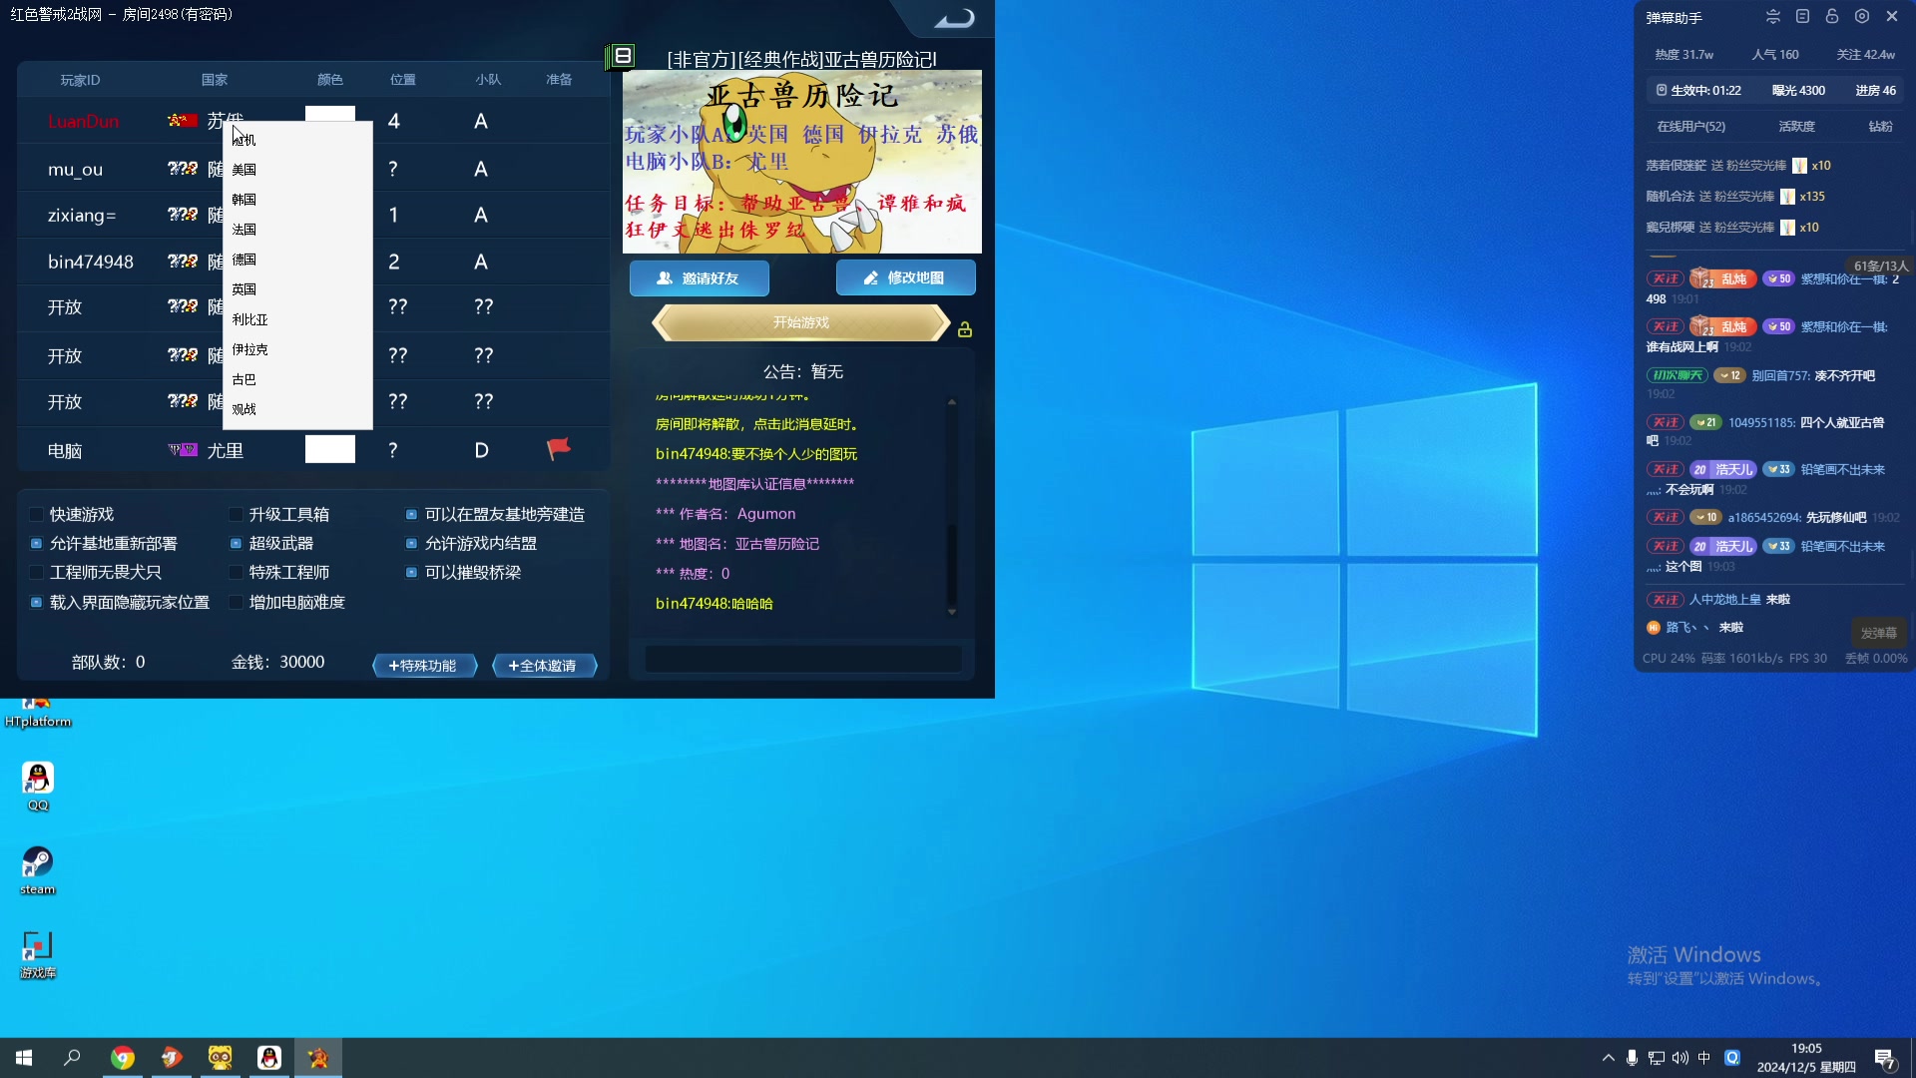Click the list icon in the 弹幕助手 header

coord(1802,17)
